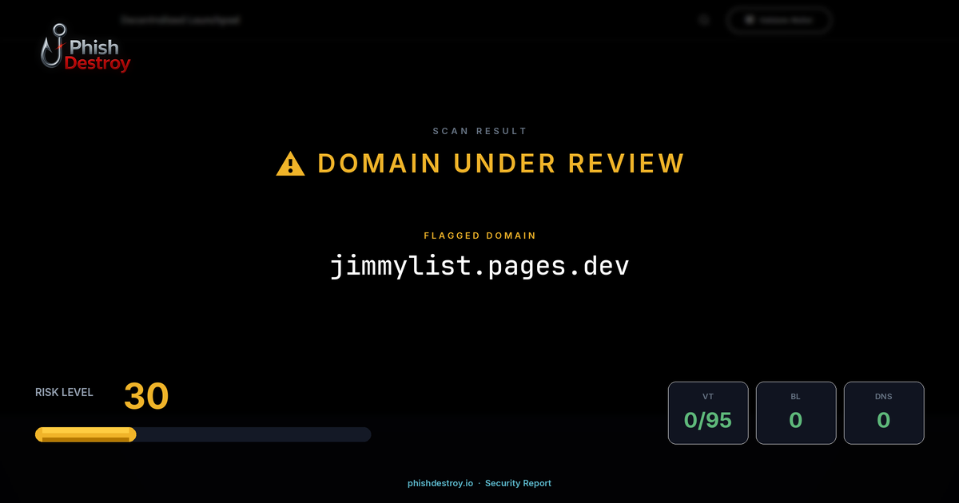Select the icon inside the top-right pill button

[749, 20]
